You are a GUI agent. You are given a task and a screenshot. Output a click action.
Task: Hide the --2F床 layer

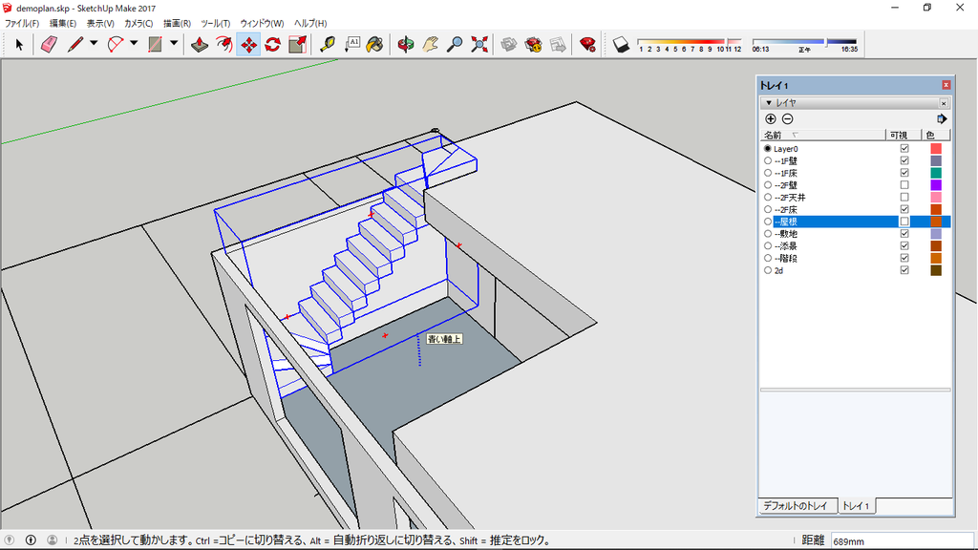(904, 209)
